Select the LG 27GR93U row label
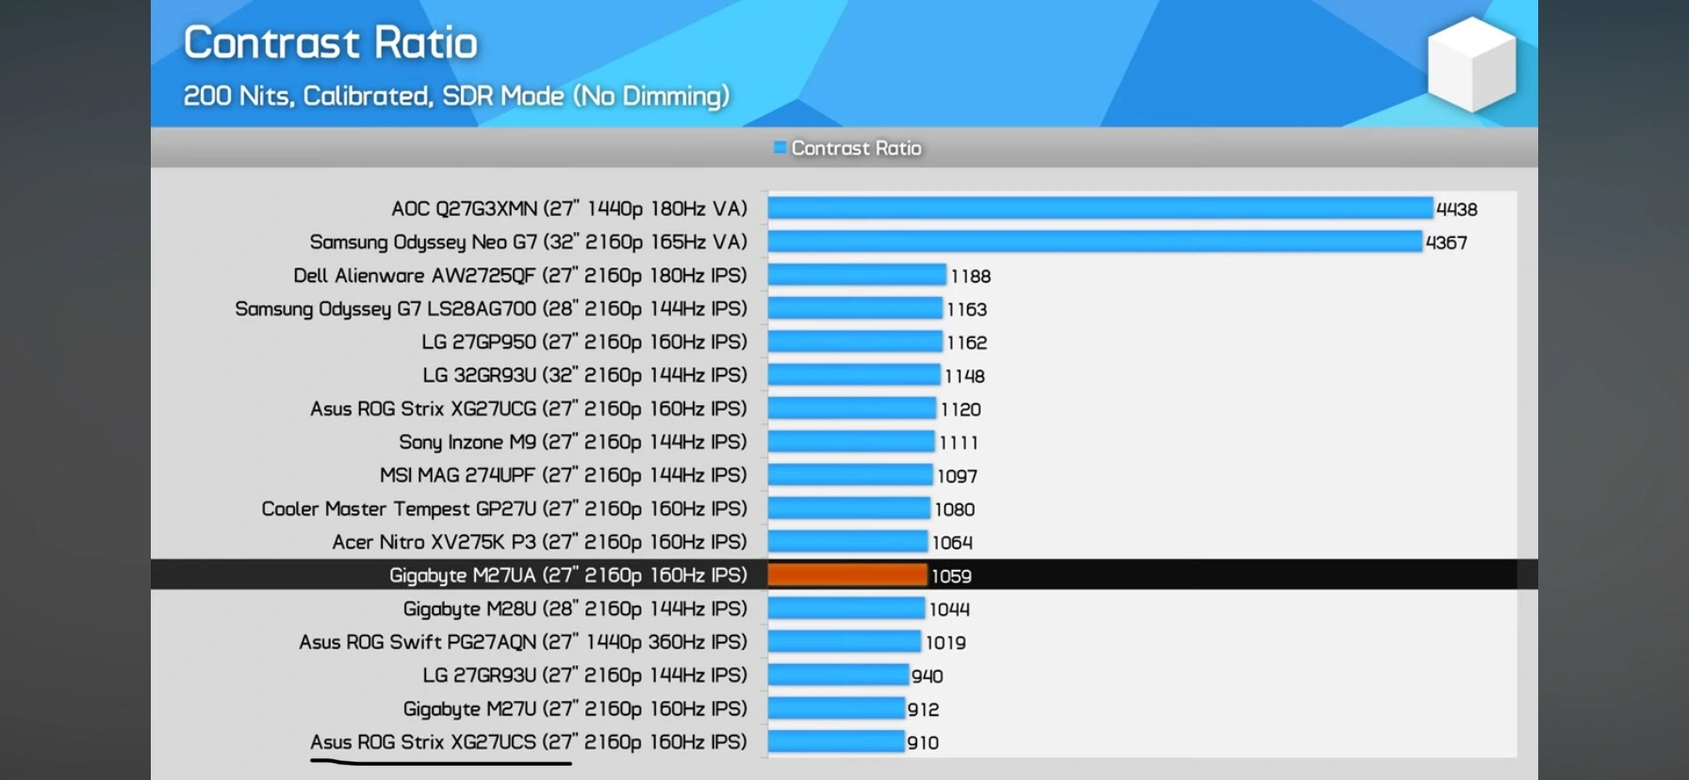1689x780 pixels. 584,674
